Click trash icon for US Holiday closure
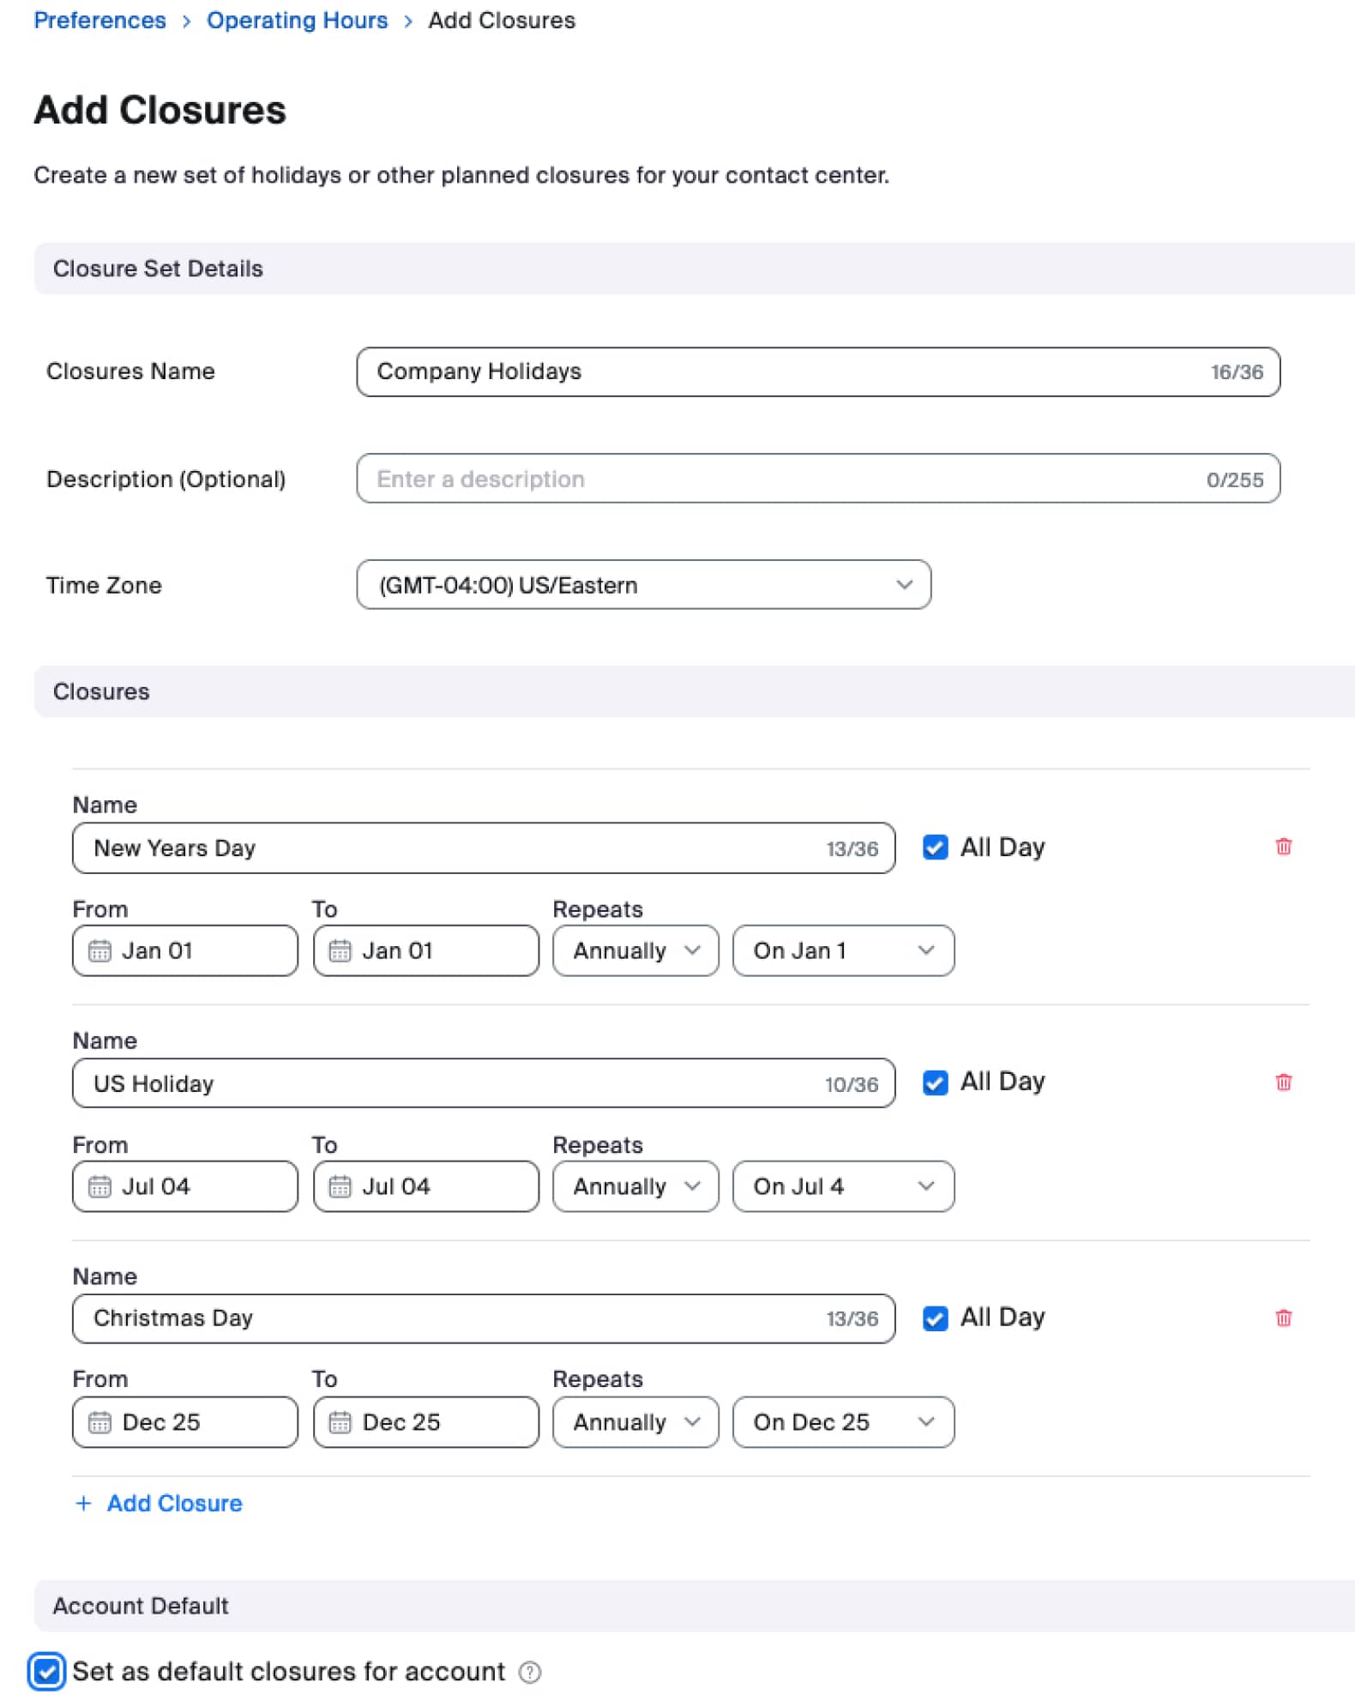1355x1695 pixels. pos(1283,1082)
